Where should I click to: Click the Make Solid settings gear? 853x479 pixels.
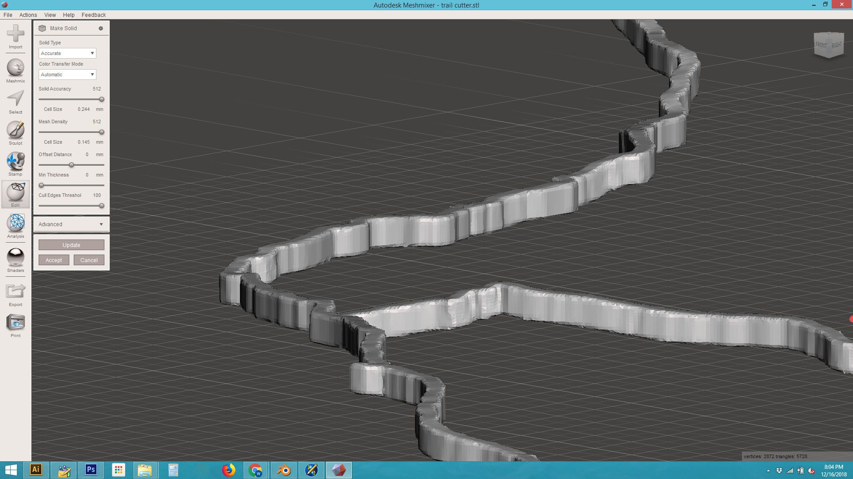tap(101, 28)
